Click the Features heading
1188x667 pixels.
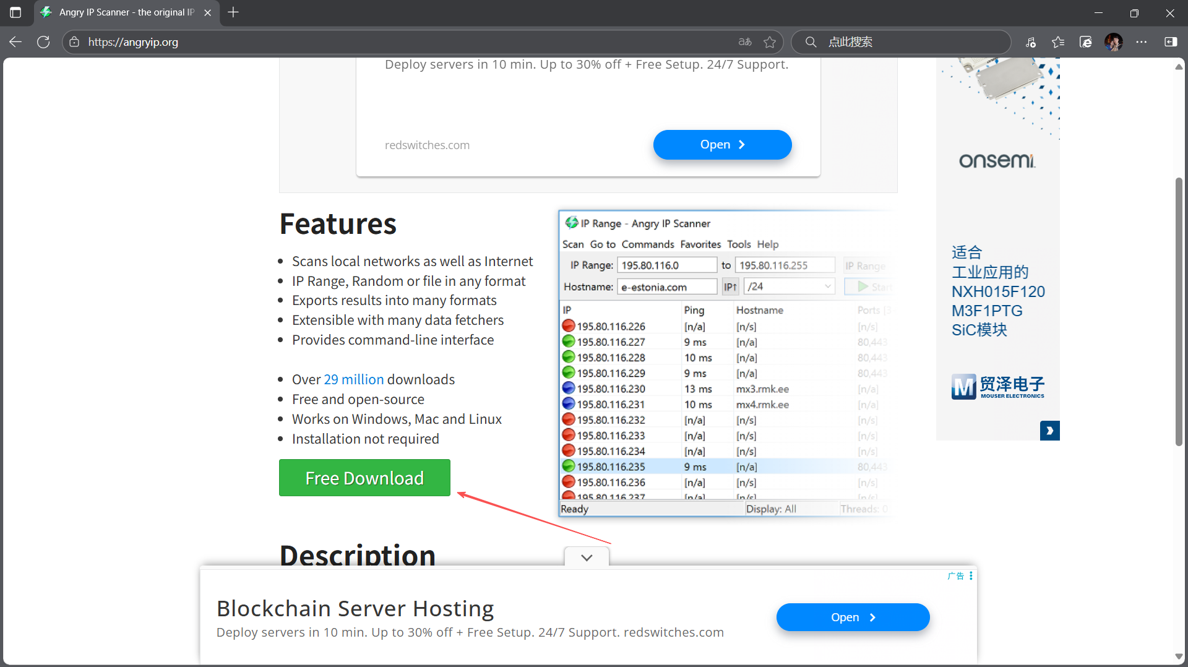pos(338,223)
